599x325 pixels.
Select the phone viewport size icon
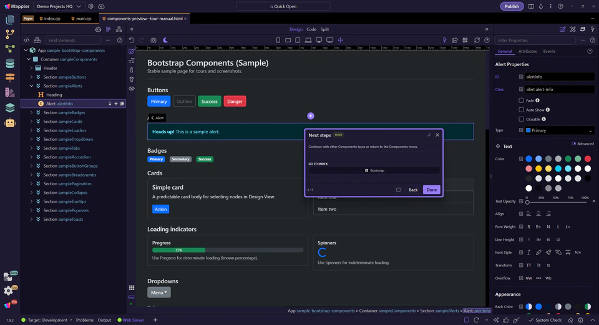coord(278,40)
